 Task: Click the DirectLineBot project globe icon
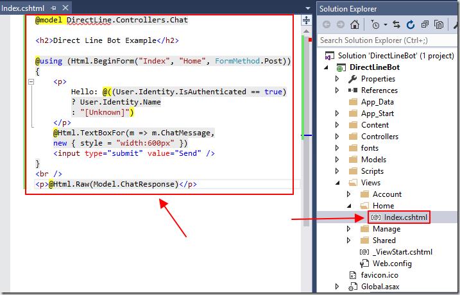[x=340, y=68]
